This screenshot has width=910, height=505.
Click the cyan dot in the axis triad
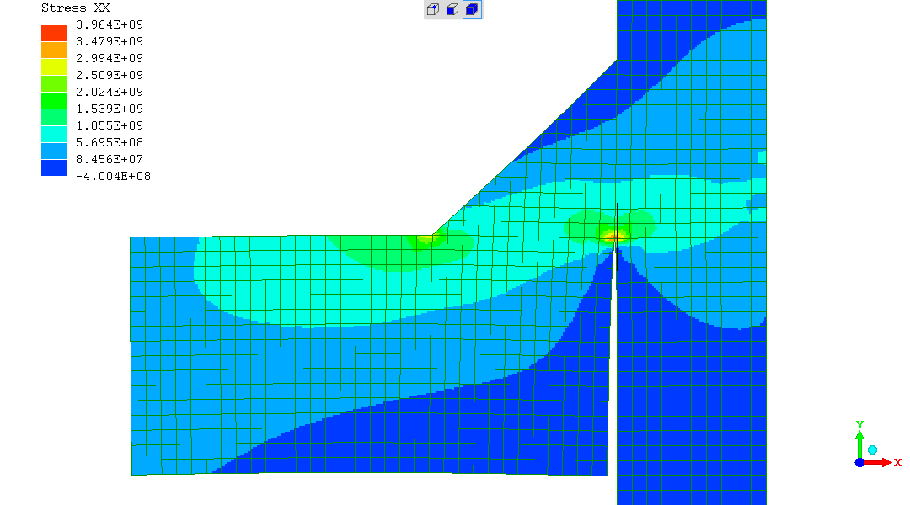pos(873,451)
